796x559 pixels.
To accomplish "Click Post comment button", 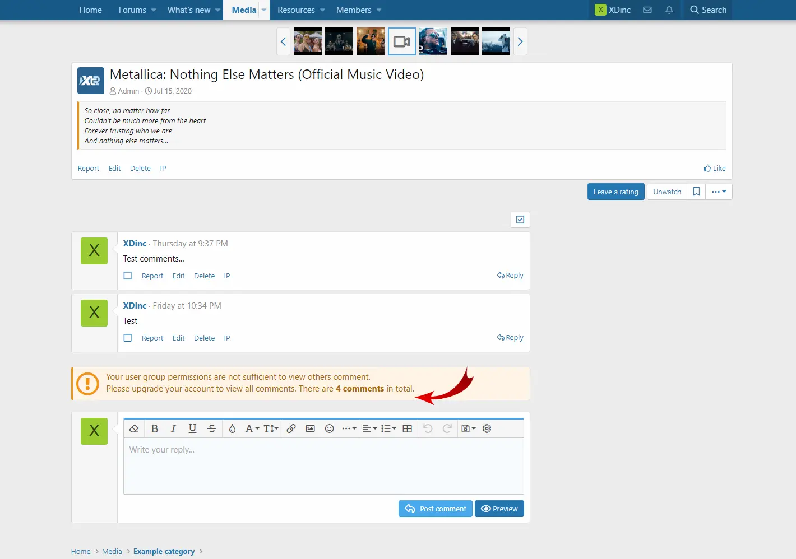I will [x=436, y=509].
